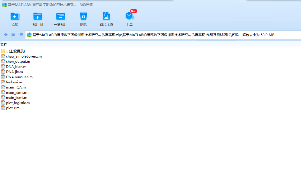
Task: Select file chen_output.m
Action: pos(18,62)
